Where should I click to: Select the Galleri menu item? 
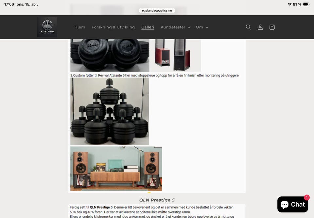coord(148,27)
